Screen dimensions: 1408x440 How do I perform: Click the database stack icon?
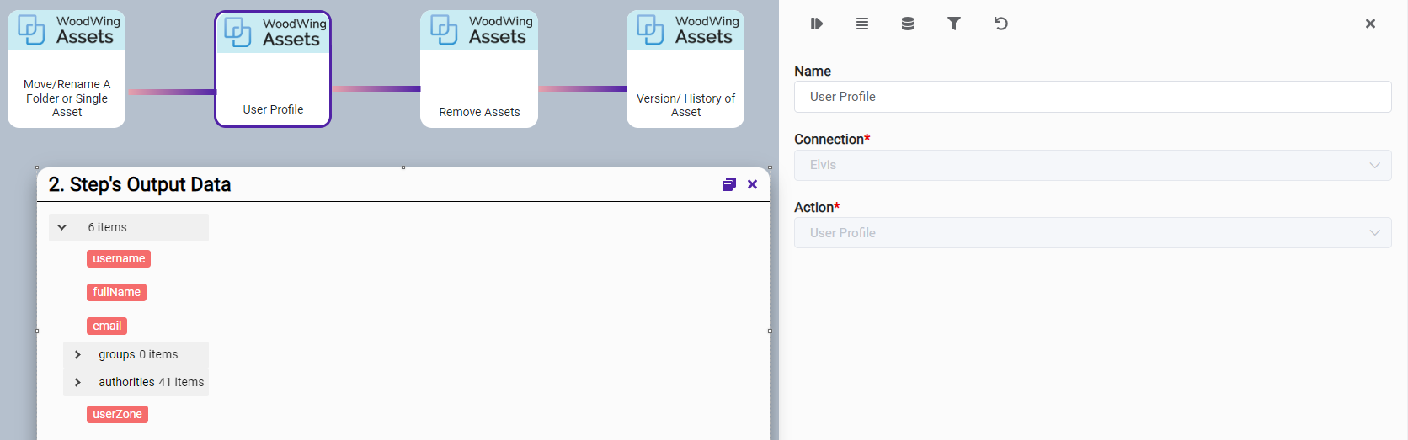point(908,24)
